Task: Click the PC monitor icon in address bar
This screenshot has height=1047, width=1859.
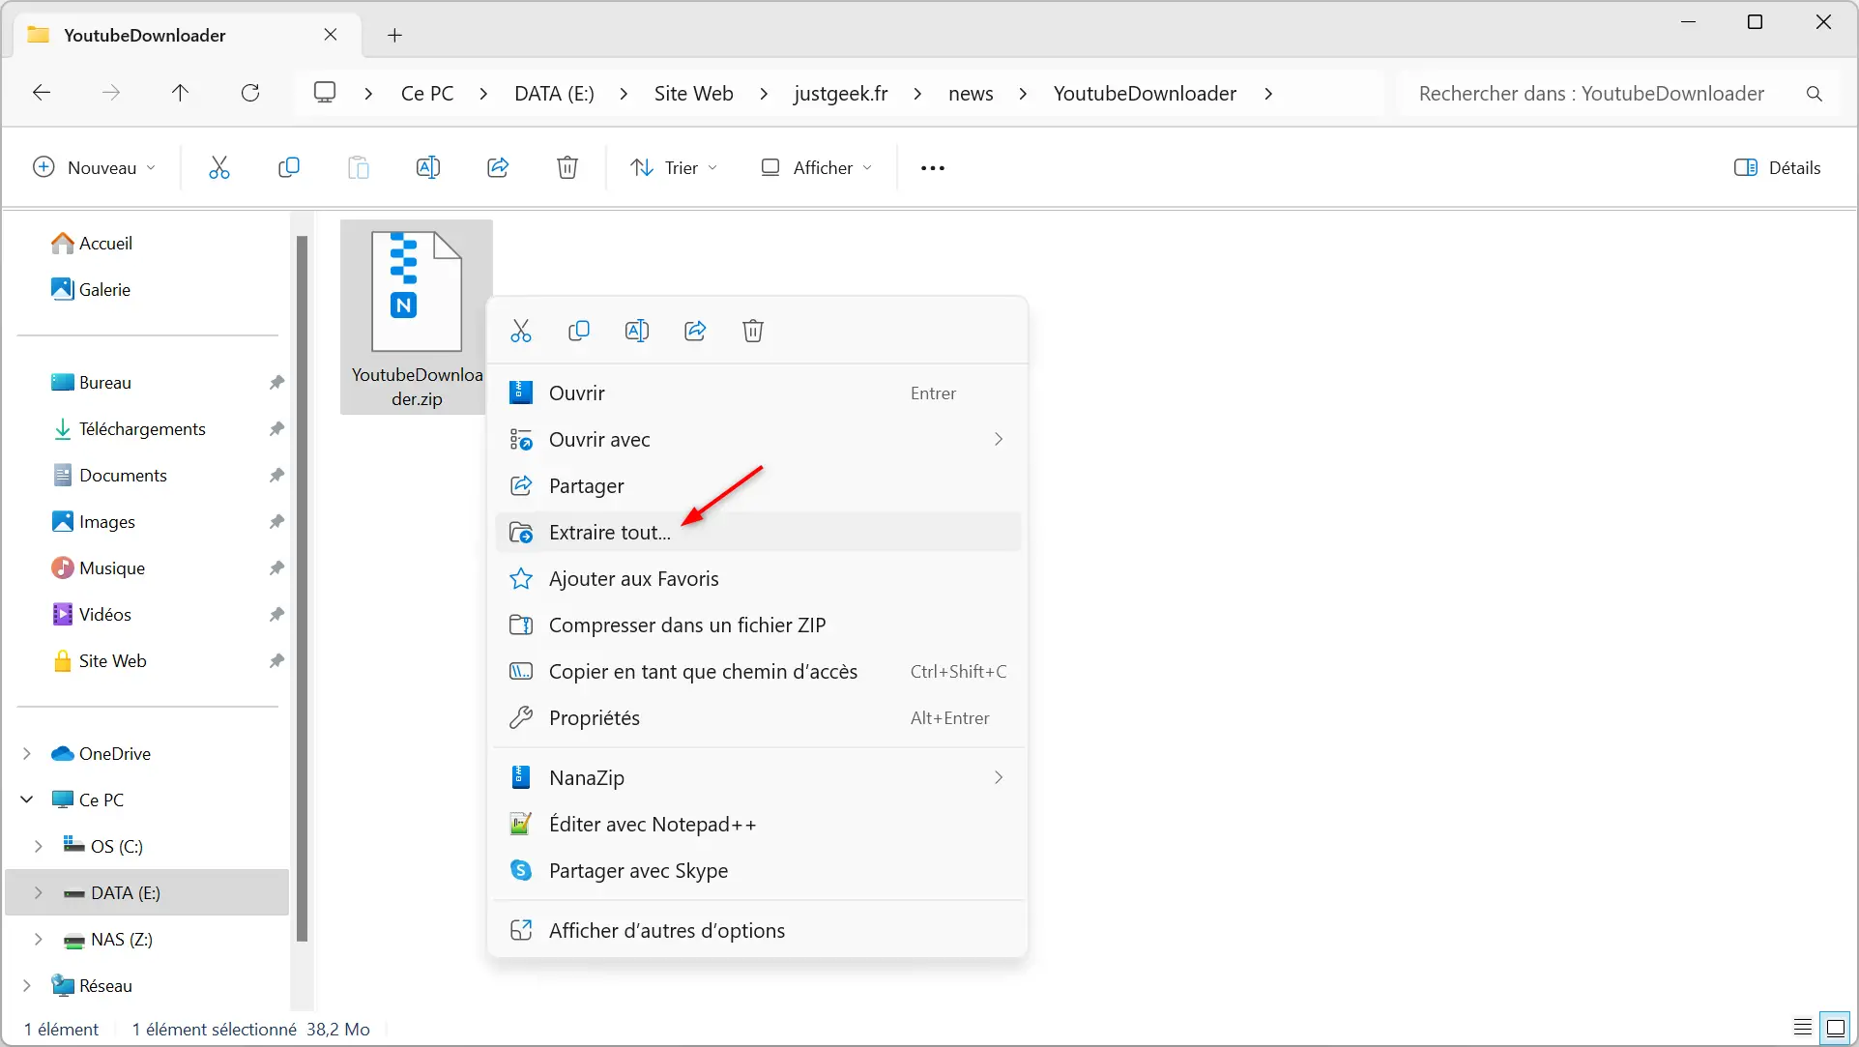Action: pyautogui.click(x=325, y=93)
